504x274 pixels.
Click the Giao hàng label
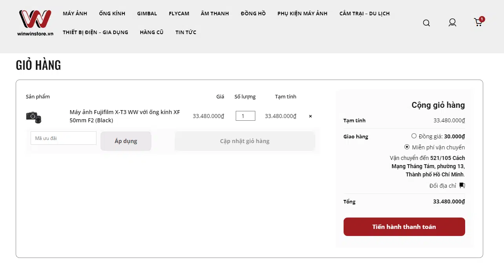tap(356, 136)
